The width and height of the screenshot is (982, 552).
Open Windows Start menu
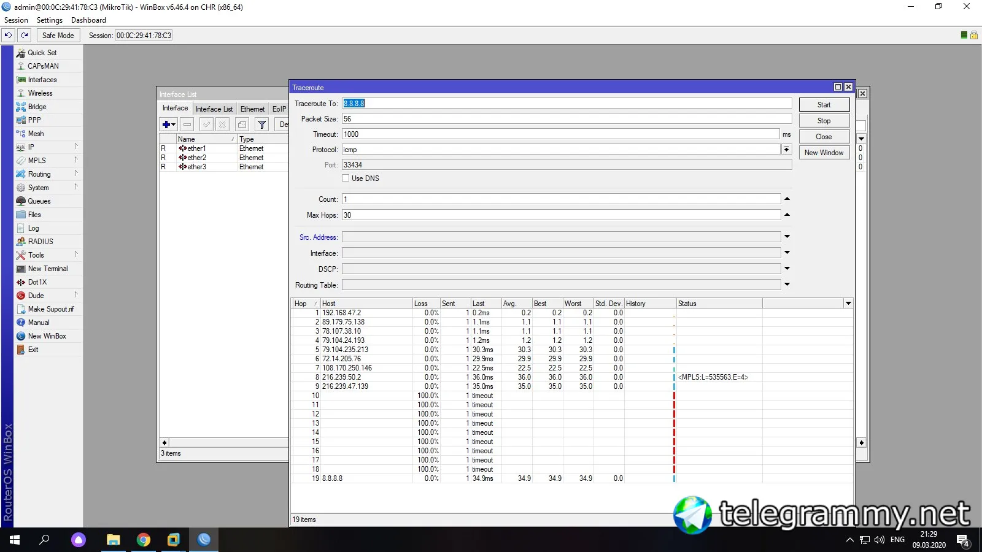click(x=15, y=540)
